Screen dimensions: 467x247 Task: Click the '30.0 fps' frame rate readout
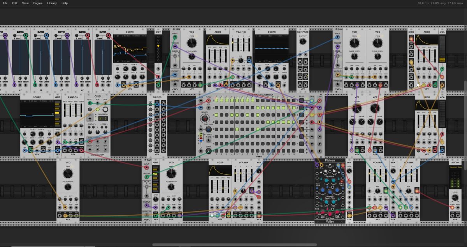coord(422,3)
